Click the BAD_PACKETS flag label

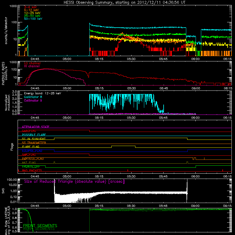click(32, 170)
